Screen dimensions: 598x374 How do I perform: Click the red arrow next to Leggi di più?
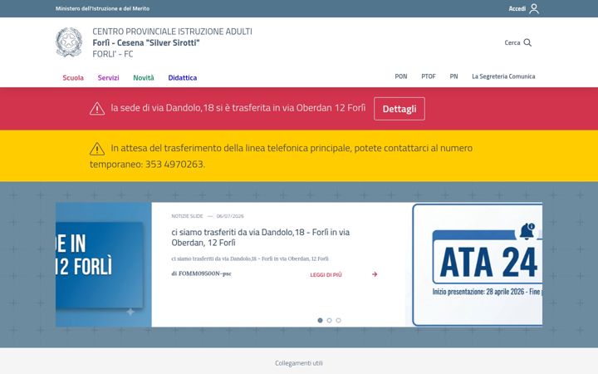click(375, 274)
